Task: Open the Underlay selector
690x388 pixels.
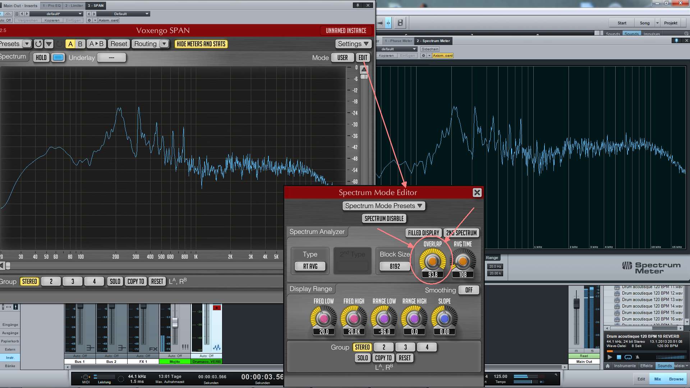Action: click(111, 57)
